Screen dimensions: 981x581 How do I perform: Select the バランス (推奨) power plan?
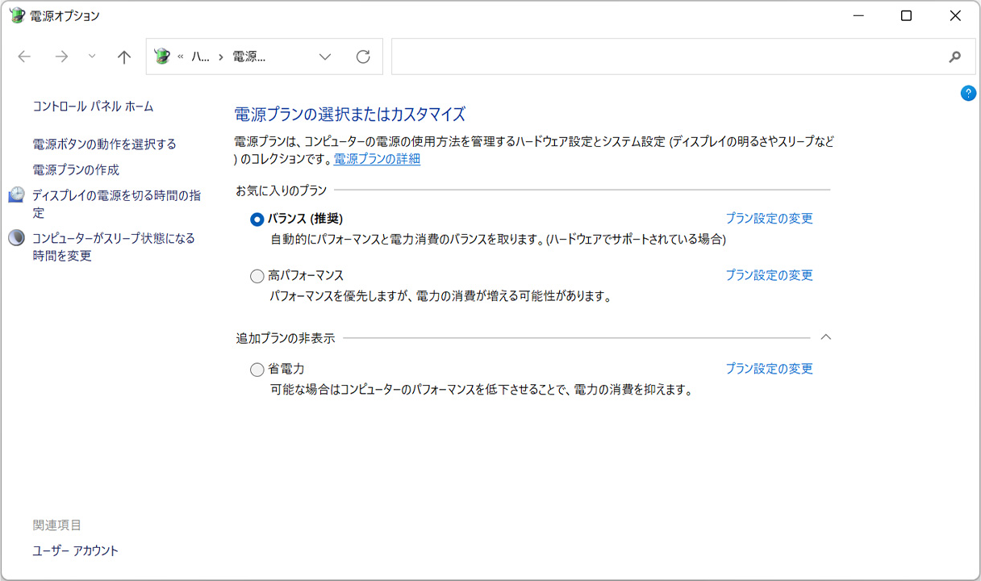click(257, 219)
